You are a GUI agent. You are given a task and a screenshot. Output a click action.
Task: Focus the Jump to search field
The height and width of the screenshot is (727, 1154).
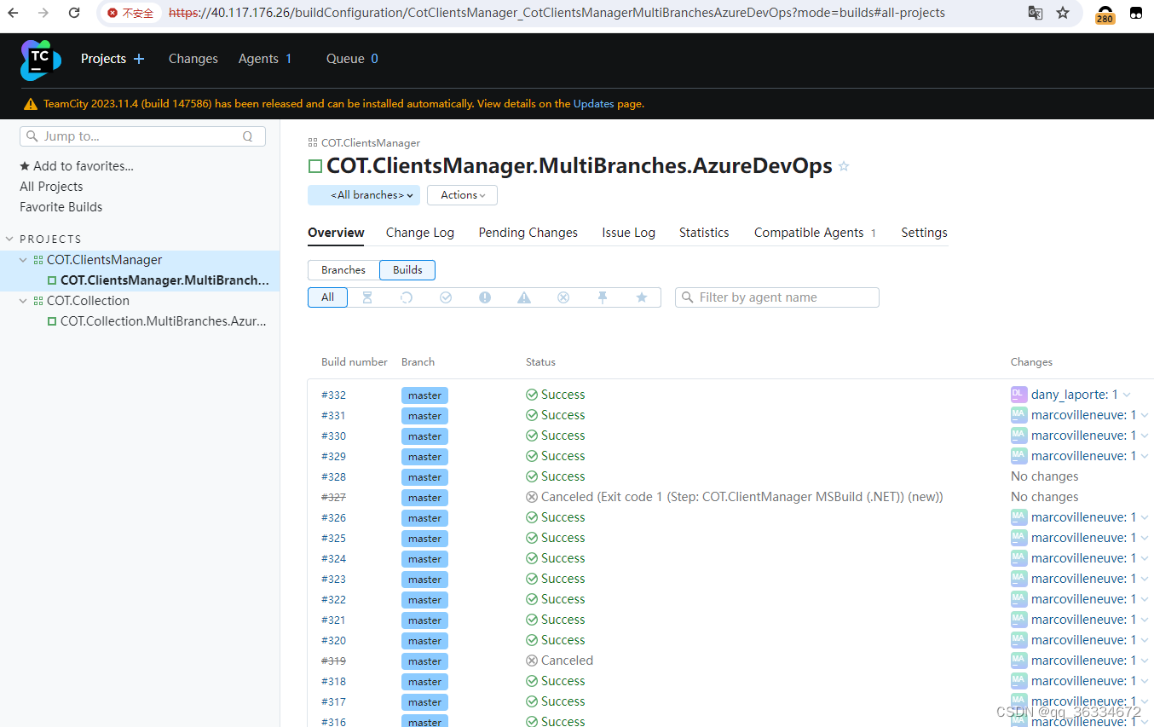[142, 136]
